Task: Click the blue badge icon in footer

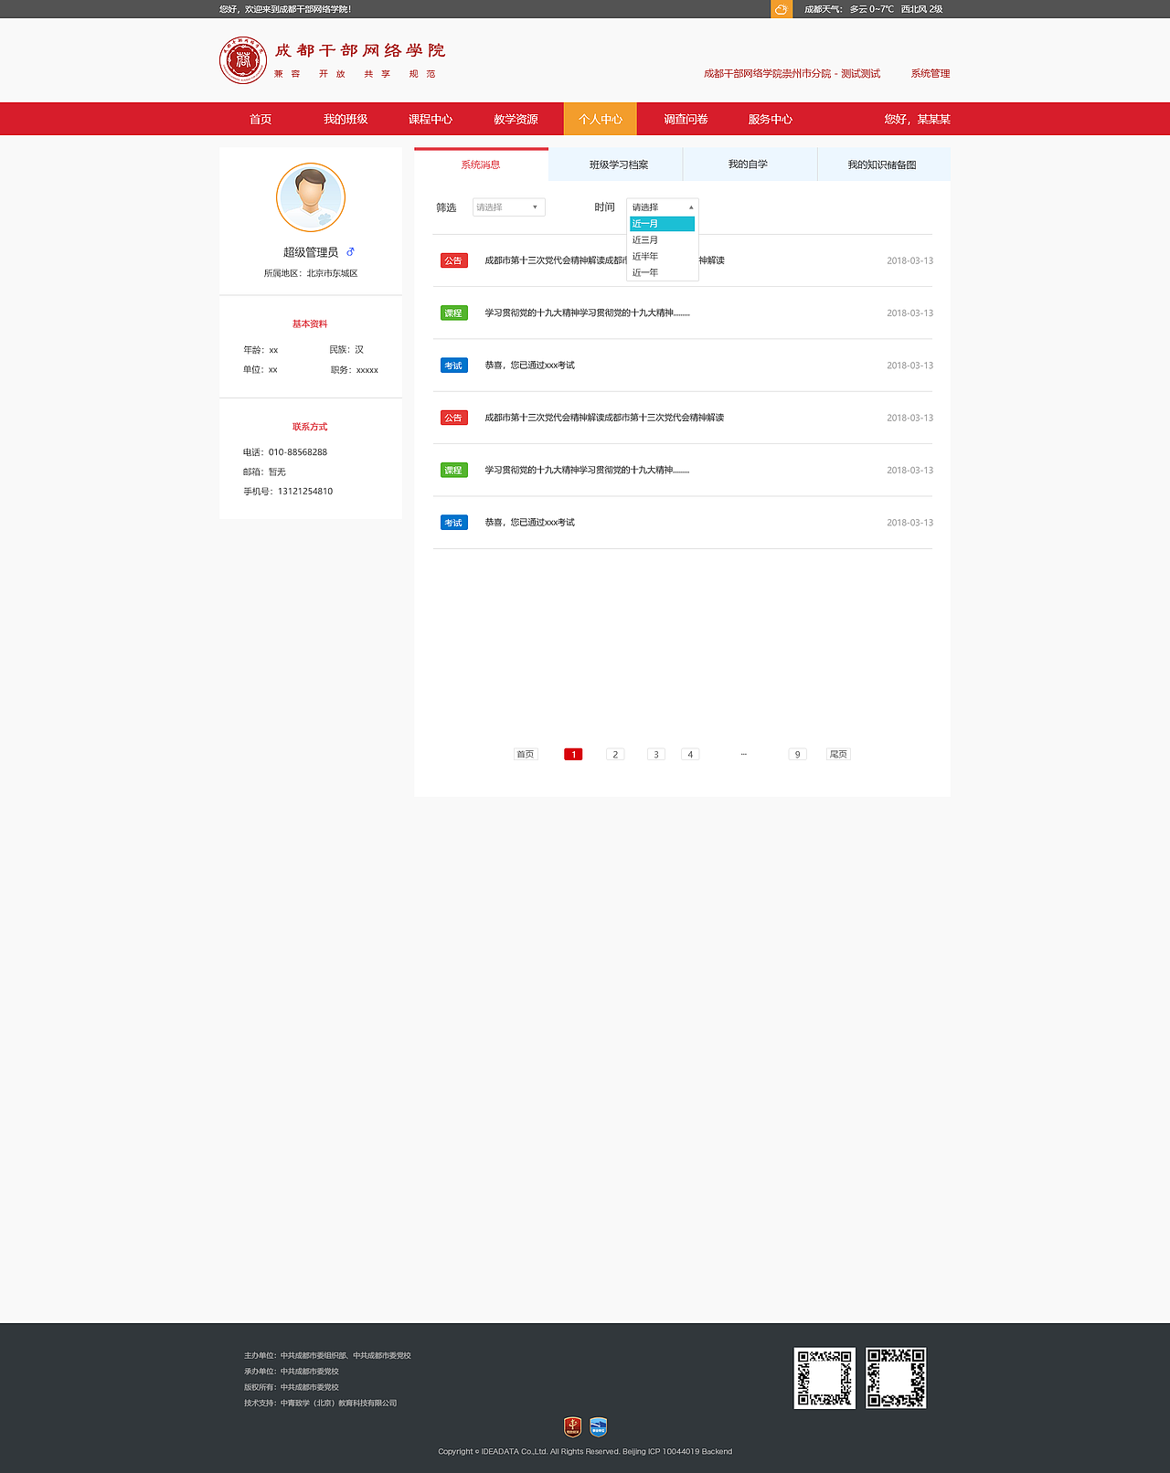Action: pos(599,1426)
